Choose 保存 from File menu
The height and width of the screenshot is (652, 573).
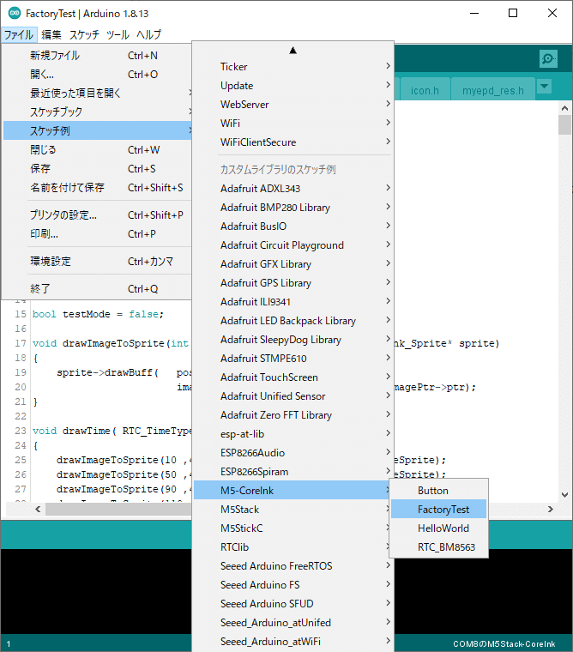97,168
